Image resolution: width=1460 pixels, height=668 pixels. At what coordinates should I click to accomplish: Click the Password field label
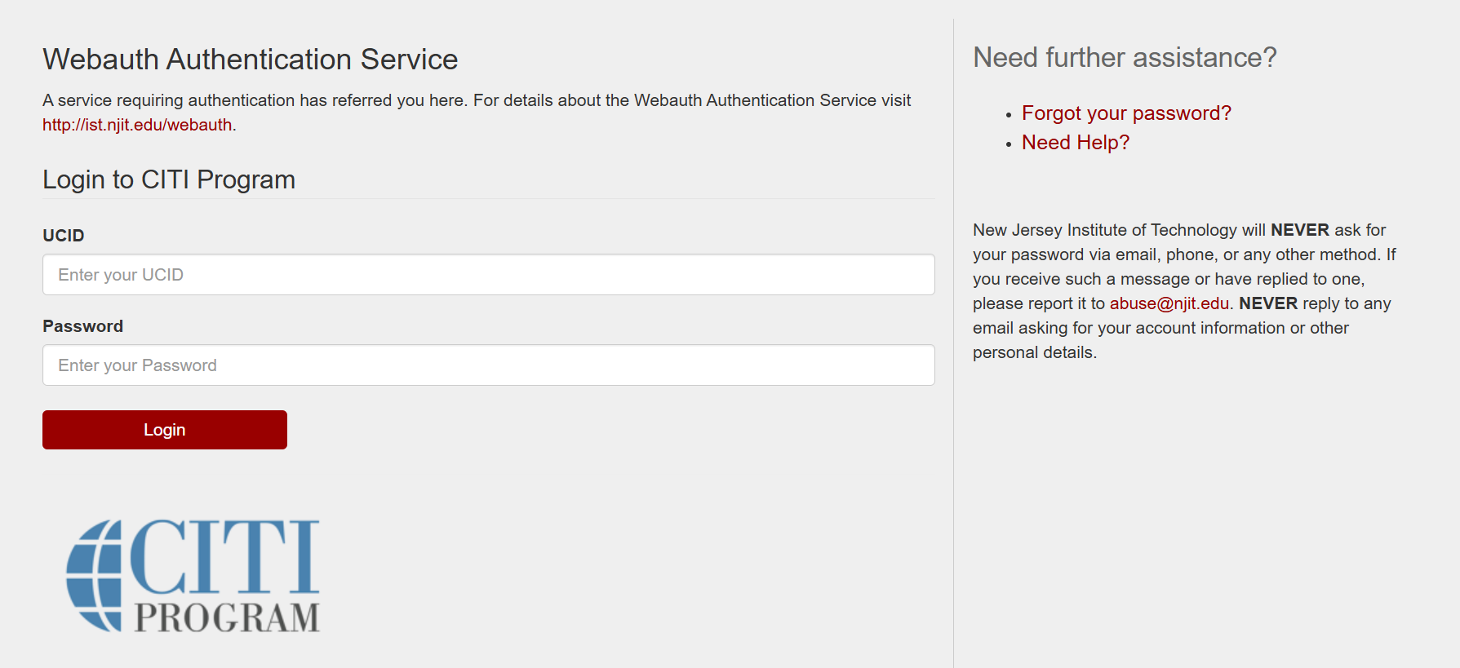82,326
